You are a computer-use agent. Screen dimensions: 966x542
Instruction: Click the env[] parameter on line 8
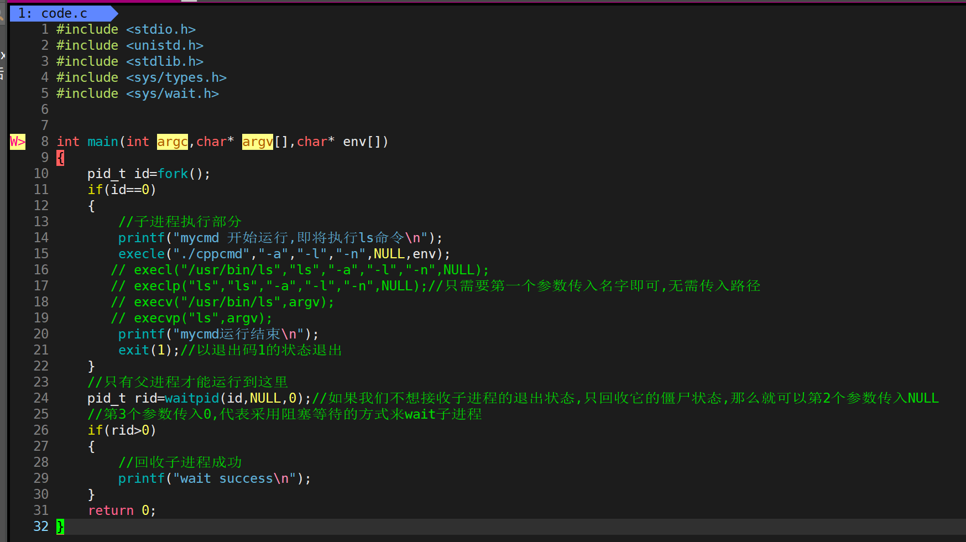[x=362, y=142]
